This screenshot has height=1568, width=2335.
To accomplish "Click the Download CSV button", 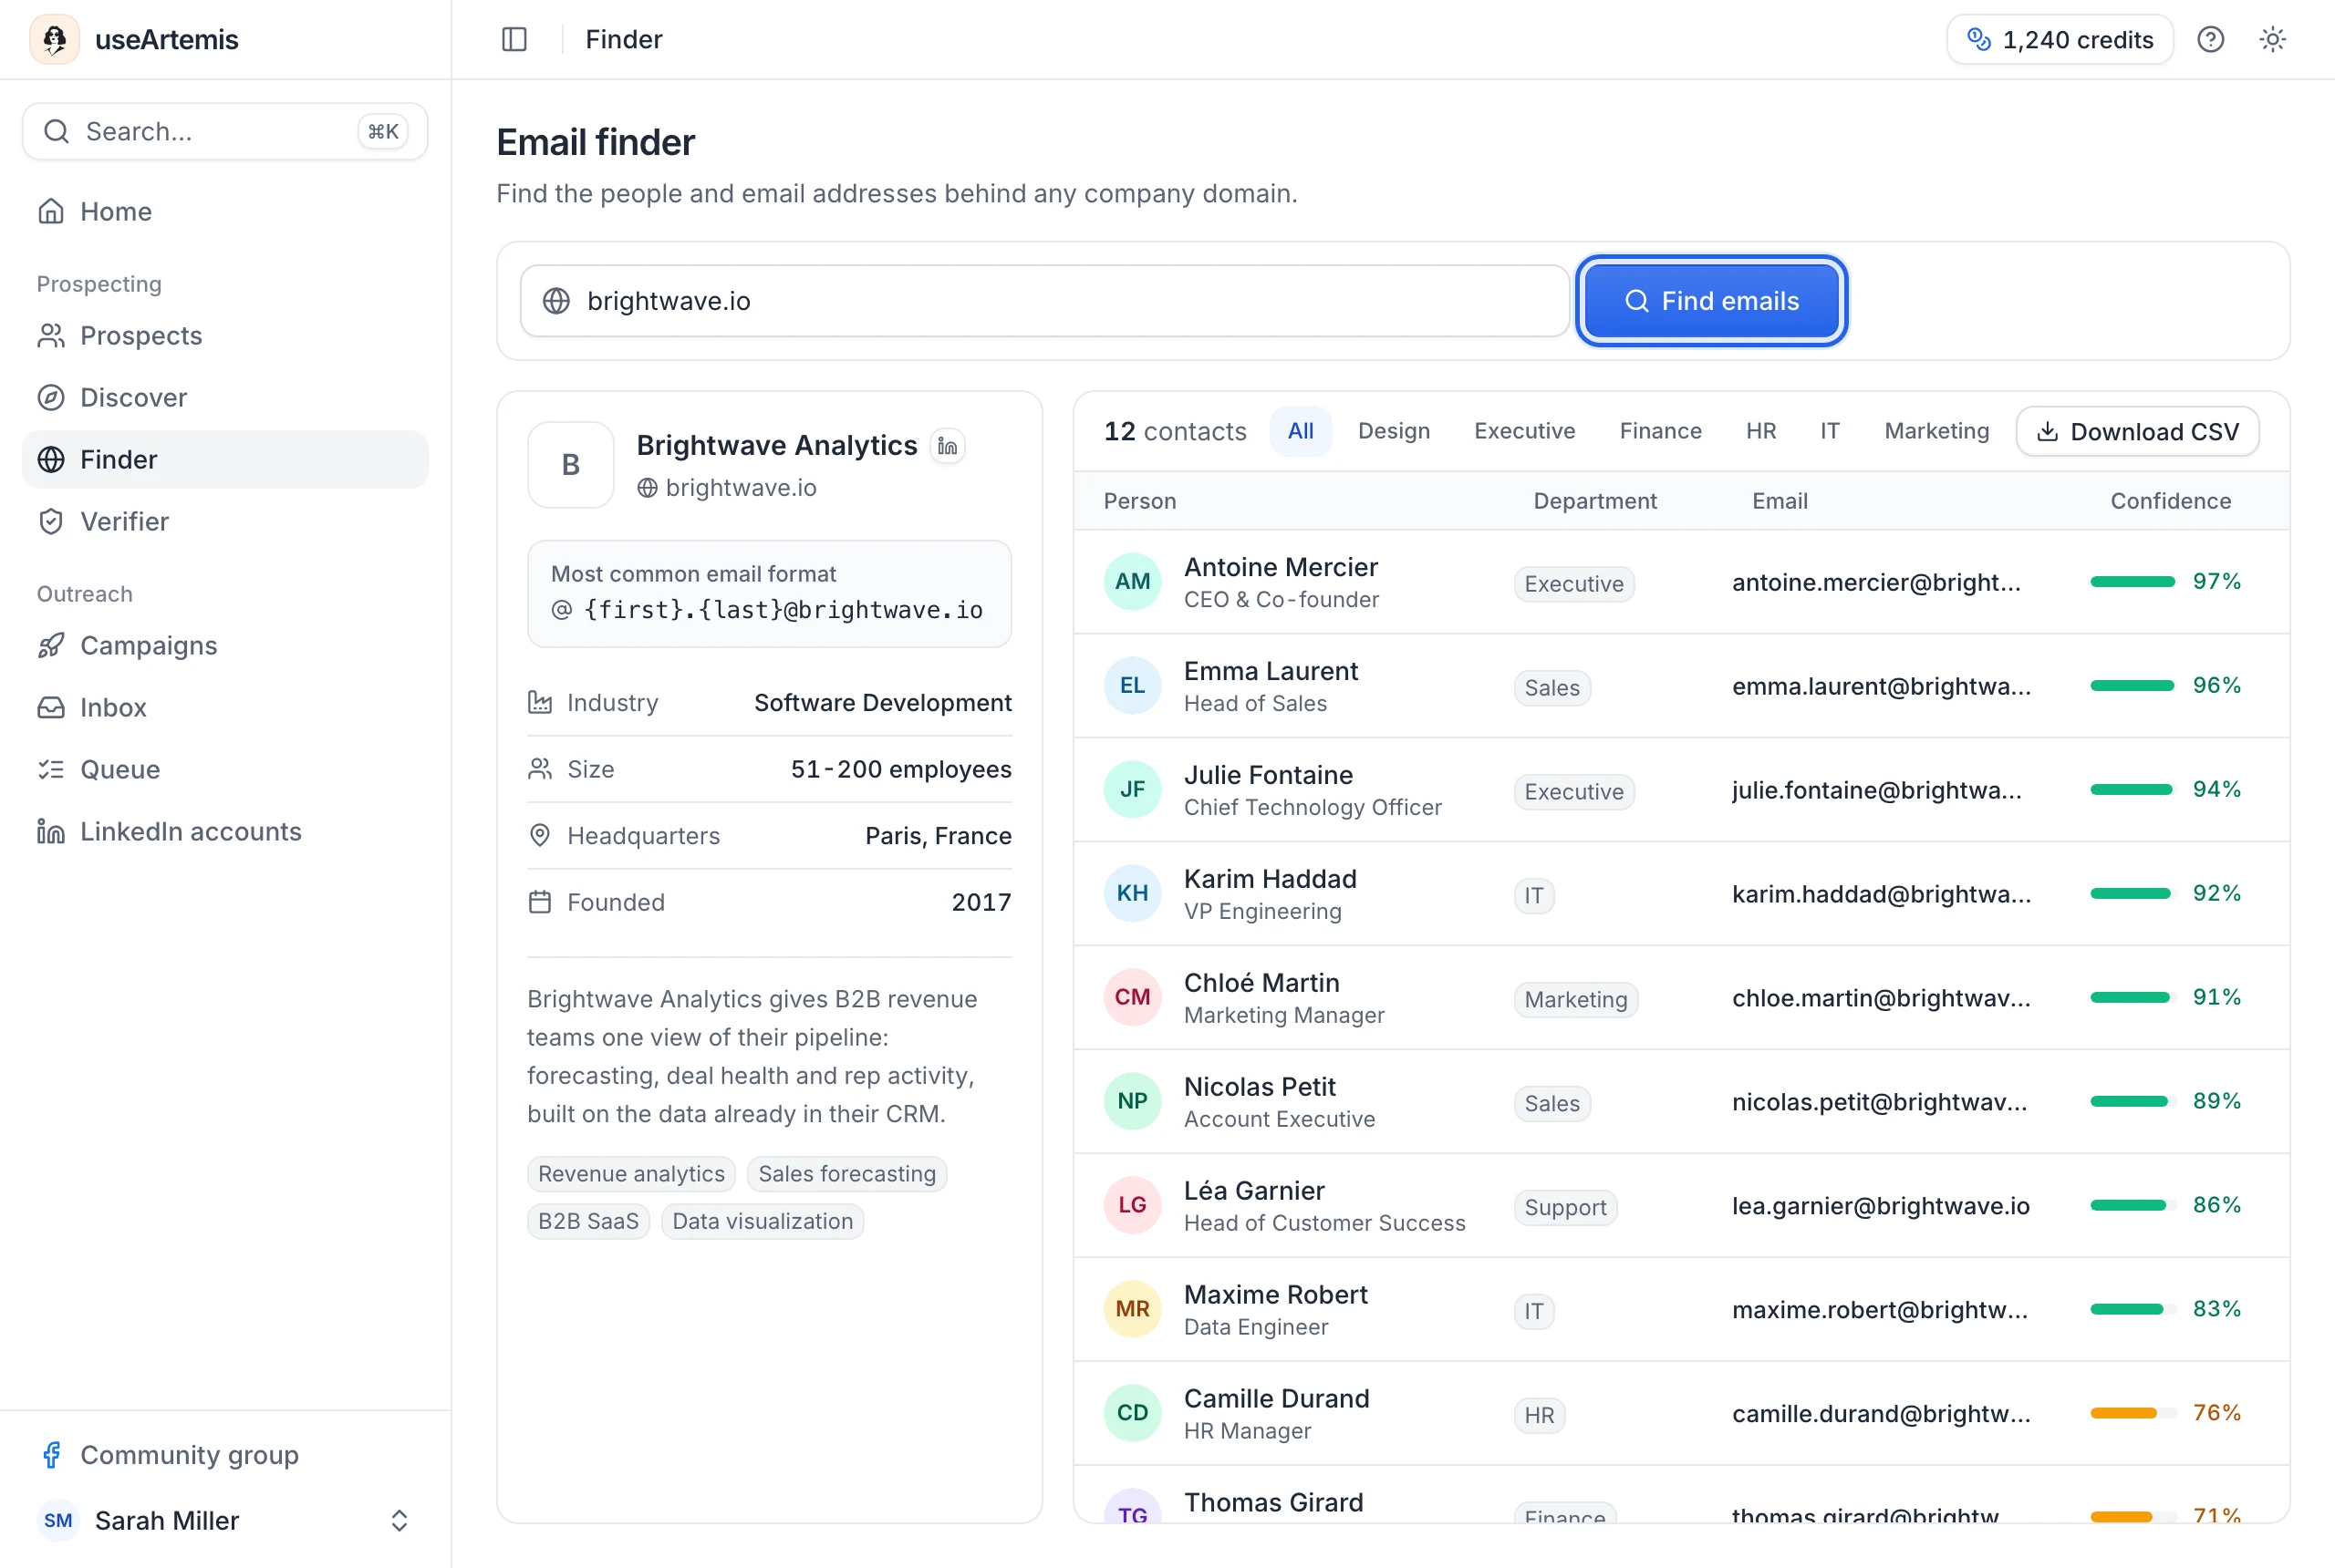I will [x=2138, y=431].
